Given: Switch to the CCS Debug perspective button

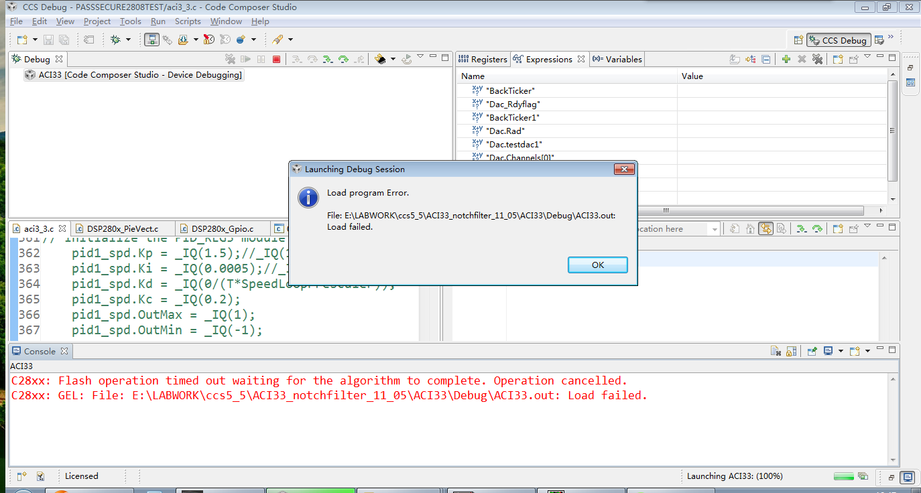Looking at the screenshot, I should coord(838,40).
